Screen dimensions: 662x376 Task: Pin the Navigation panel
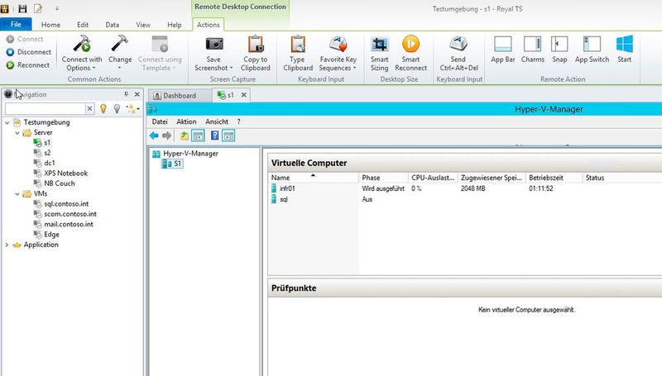[126, 94]
